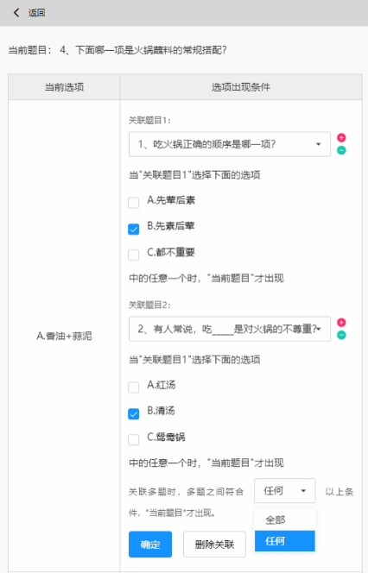Screen dimensions: 368x573
Task: Click the A.香油+蒜泥 option cell
Action: pyautogui.click(x=64, y=336)
